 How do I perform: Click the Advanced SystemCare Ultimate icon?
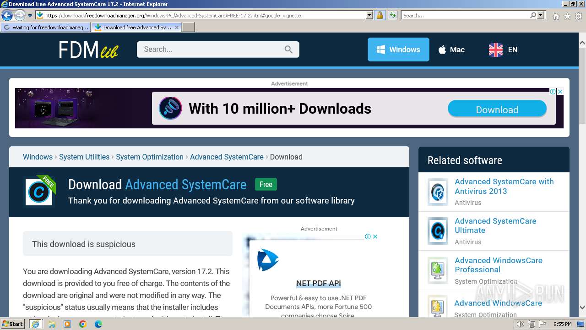(x=438, y=231)
